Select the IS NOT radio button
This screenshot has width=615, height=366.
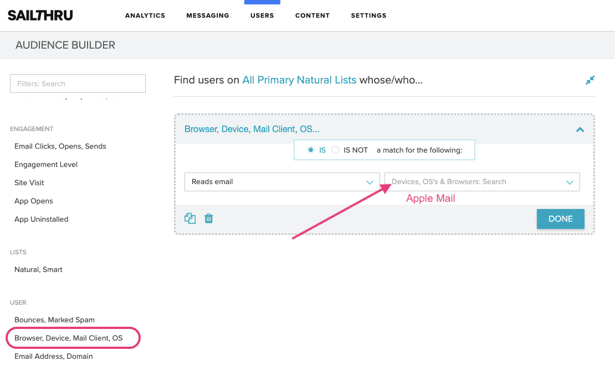click(335, 149)
